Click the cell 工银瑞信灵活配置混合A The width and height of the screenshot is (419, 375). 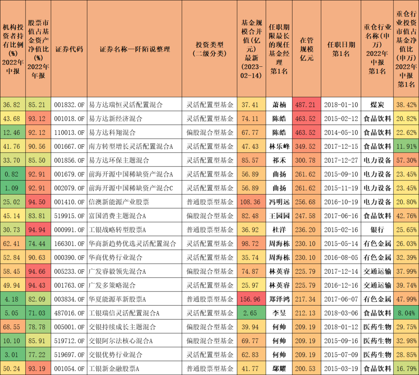[134, 313]
